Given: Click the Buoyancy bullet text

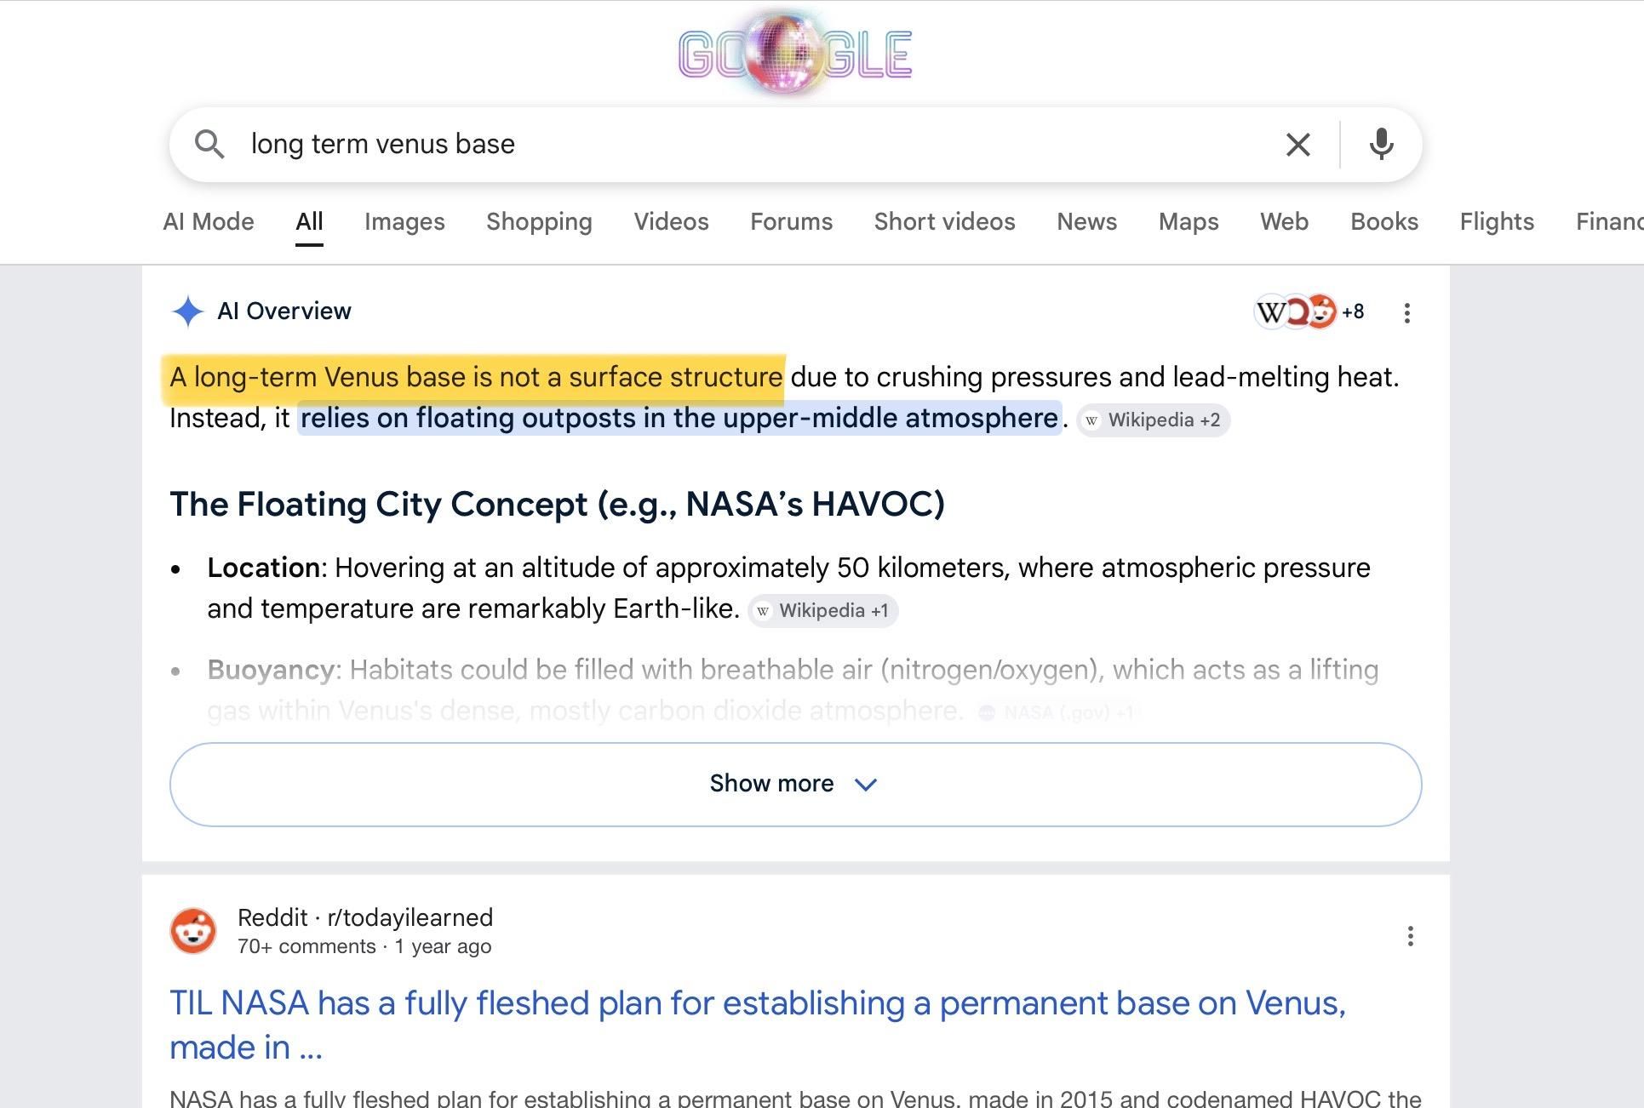Looking at the screenshot, I should coord(793,690).
